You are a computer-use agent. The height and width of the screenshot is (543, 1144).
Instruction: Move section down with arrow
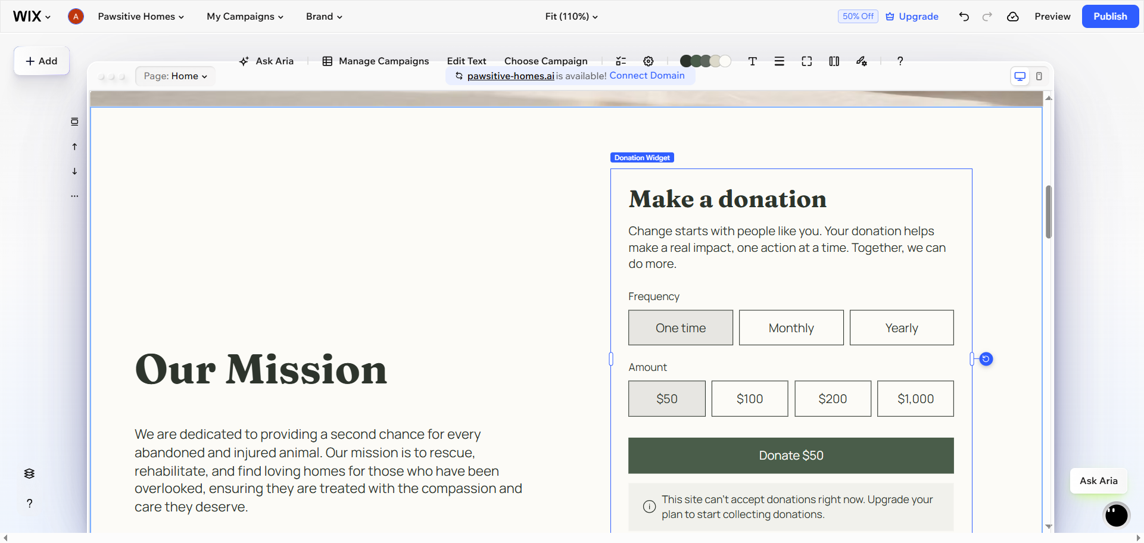pyautogui.click(x=74, y=171)
